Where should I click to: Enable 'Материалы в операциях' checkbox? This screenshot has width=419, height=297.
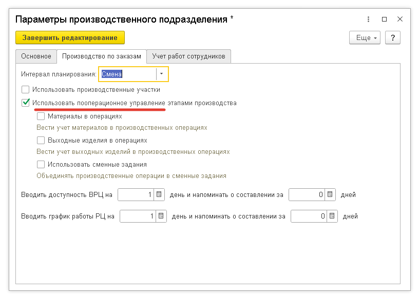pyautogui.click(x=41, y=116)
